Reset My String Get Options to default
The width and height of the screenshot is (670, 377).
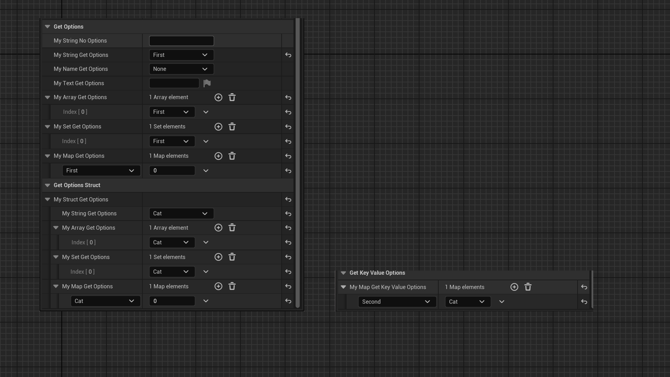click(288, 55)
